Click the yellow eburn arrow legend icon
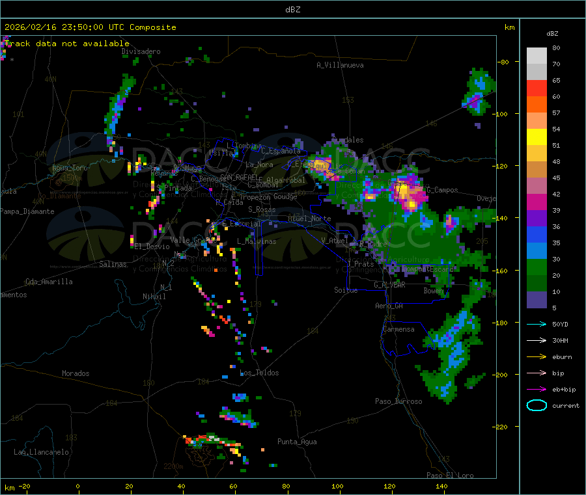Viewport: 586px width, 495px height. pos(537,357)
